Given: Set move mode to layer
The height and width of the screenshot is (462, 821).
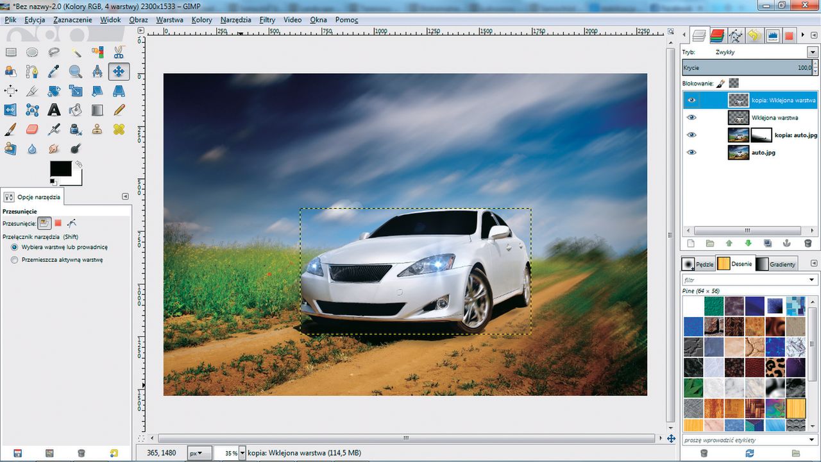Looking at the screenshot, I should (44, 223).
